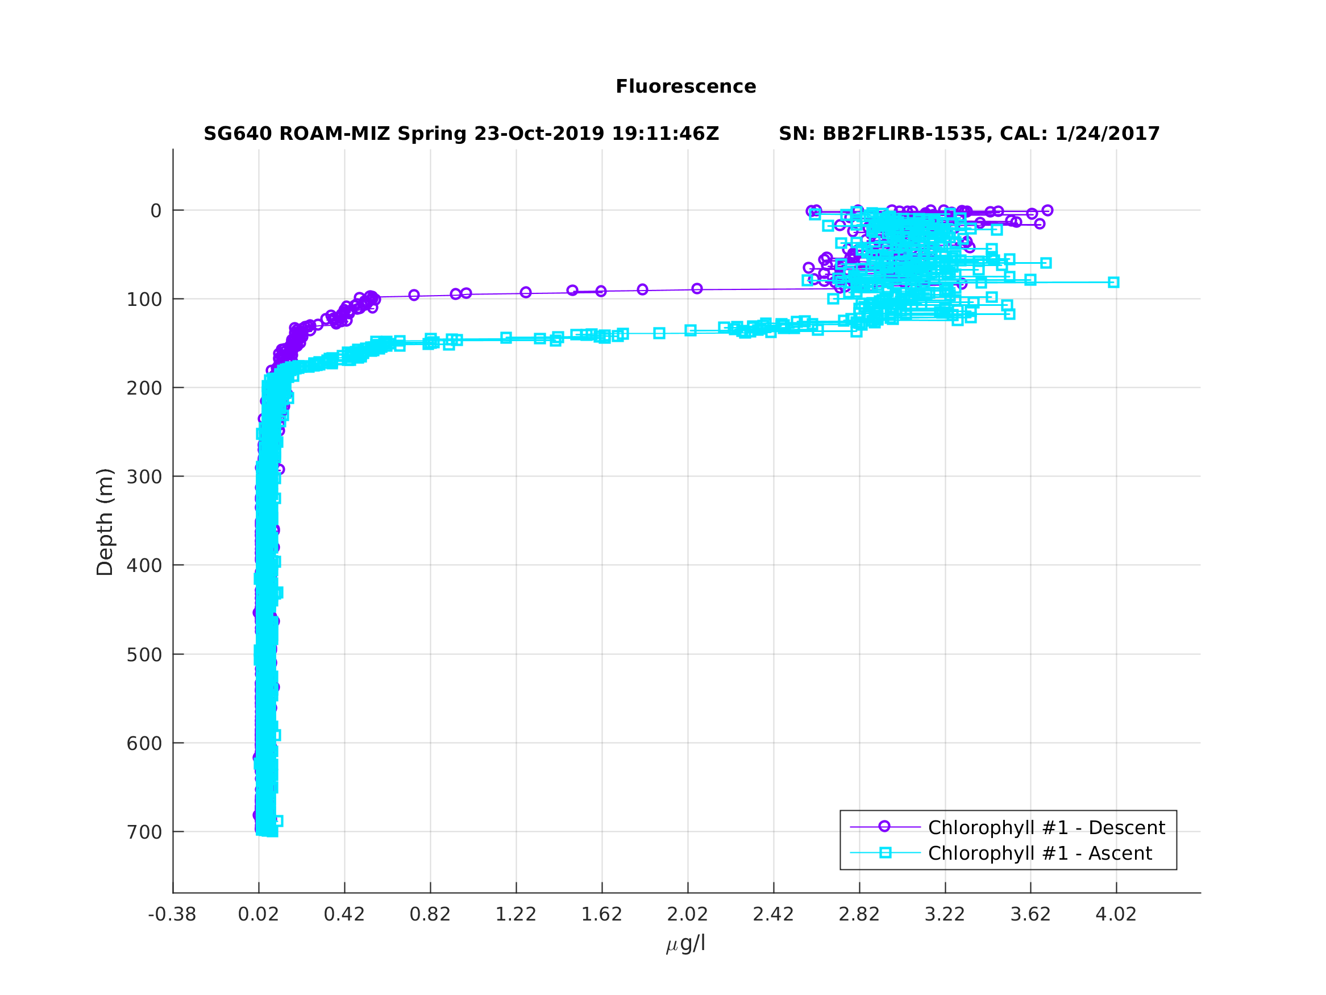Click the x-axis tick label '0.02'
This screenshot has height=995, width=1326.
259,914
